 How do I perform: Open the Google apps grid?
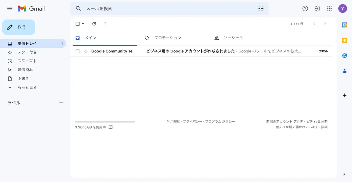click(x=329, y=8)
